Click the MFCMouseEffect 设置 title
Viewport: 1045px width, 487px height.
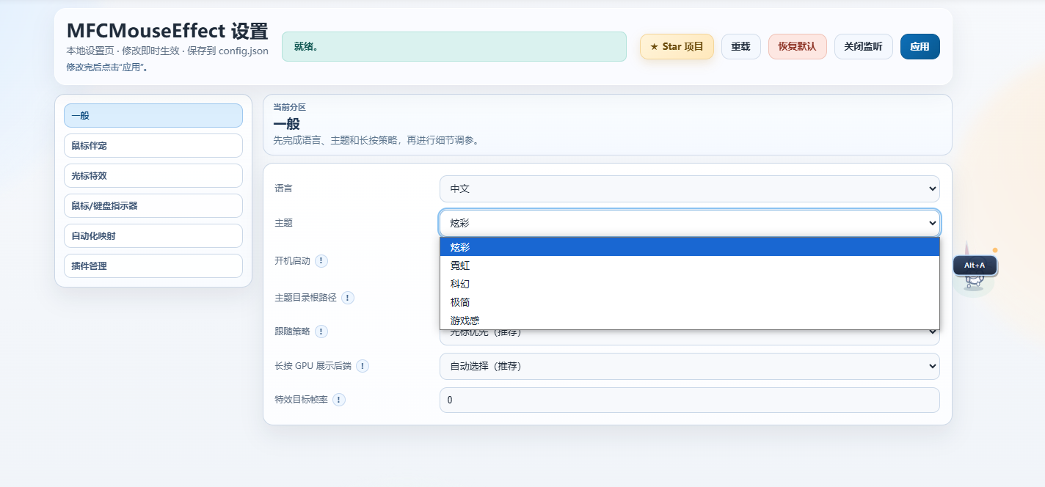pyautogui.click(x=167, y=31)
